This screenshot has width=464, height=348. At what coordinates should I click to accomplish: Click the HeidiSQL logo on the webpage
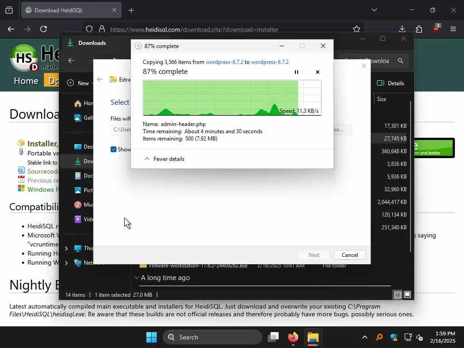(x=24, y=58)
